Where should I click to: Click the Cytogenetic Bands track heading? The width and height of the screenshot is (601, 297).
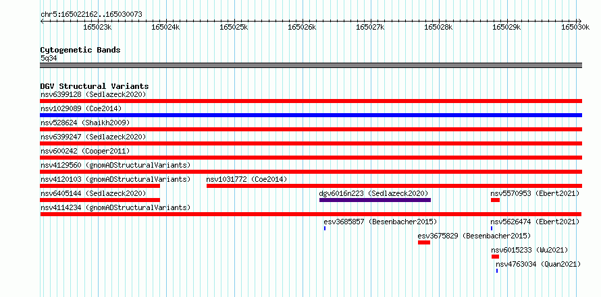80,50
